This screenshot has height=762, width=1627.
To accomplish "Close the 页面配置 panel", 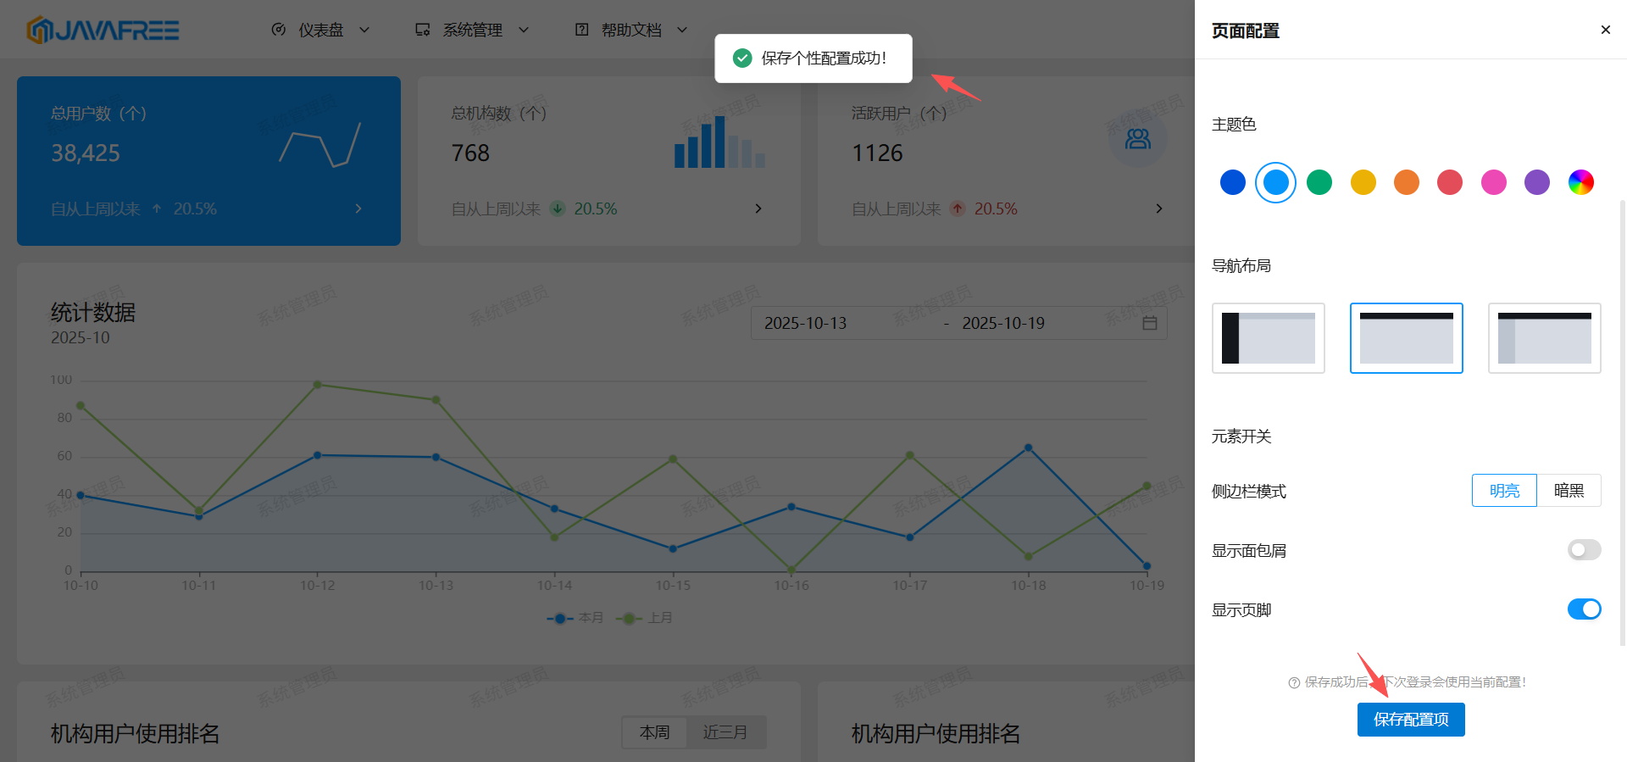I will (1605, 30).
